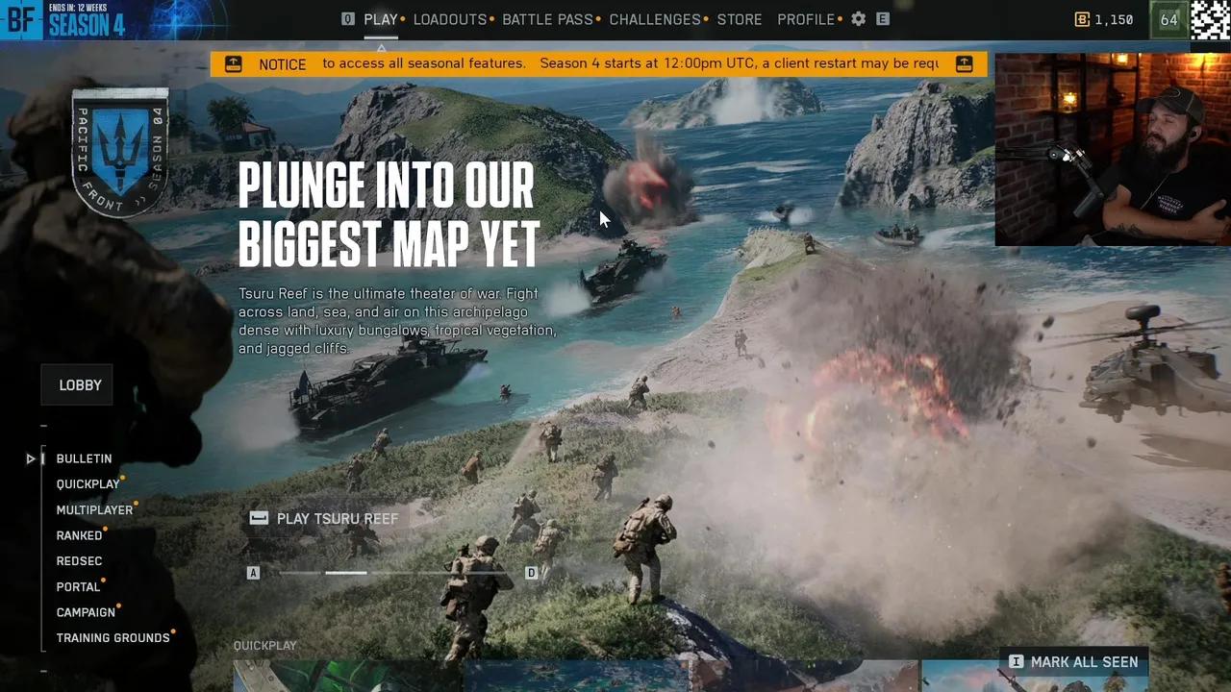1231x692 pixels.
Task: Choose RANKED in the side menu
Action: (79, 535)
